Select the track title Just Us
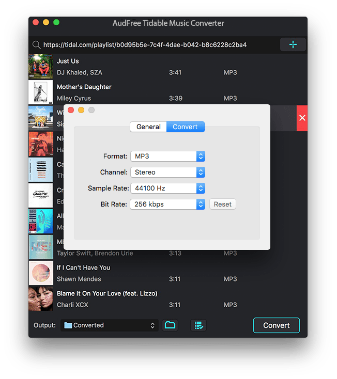The image size is (337, 379). point(68,61)
